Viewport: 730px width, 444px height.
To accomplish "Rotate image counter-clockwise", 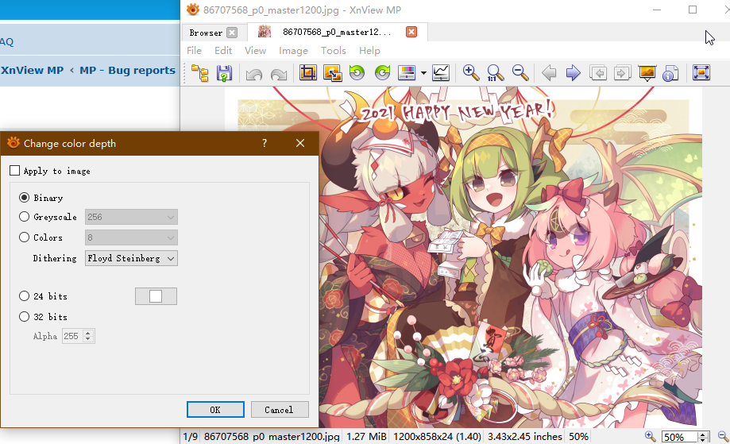I will [x=357, y=72].
